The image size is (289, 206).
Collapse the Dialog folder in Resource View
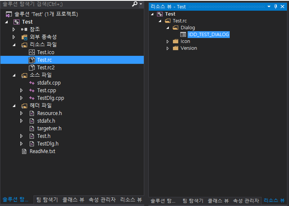[168, 28]
